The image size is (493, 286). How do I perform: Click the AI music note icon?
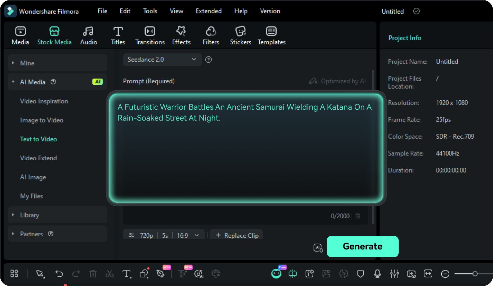pyautogui.click(x=199, y=273)
